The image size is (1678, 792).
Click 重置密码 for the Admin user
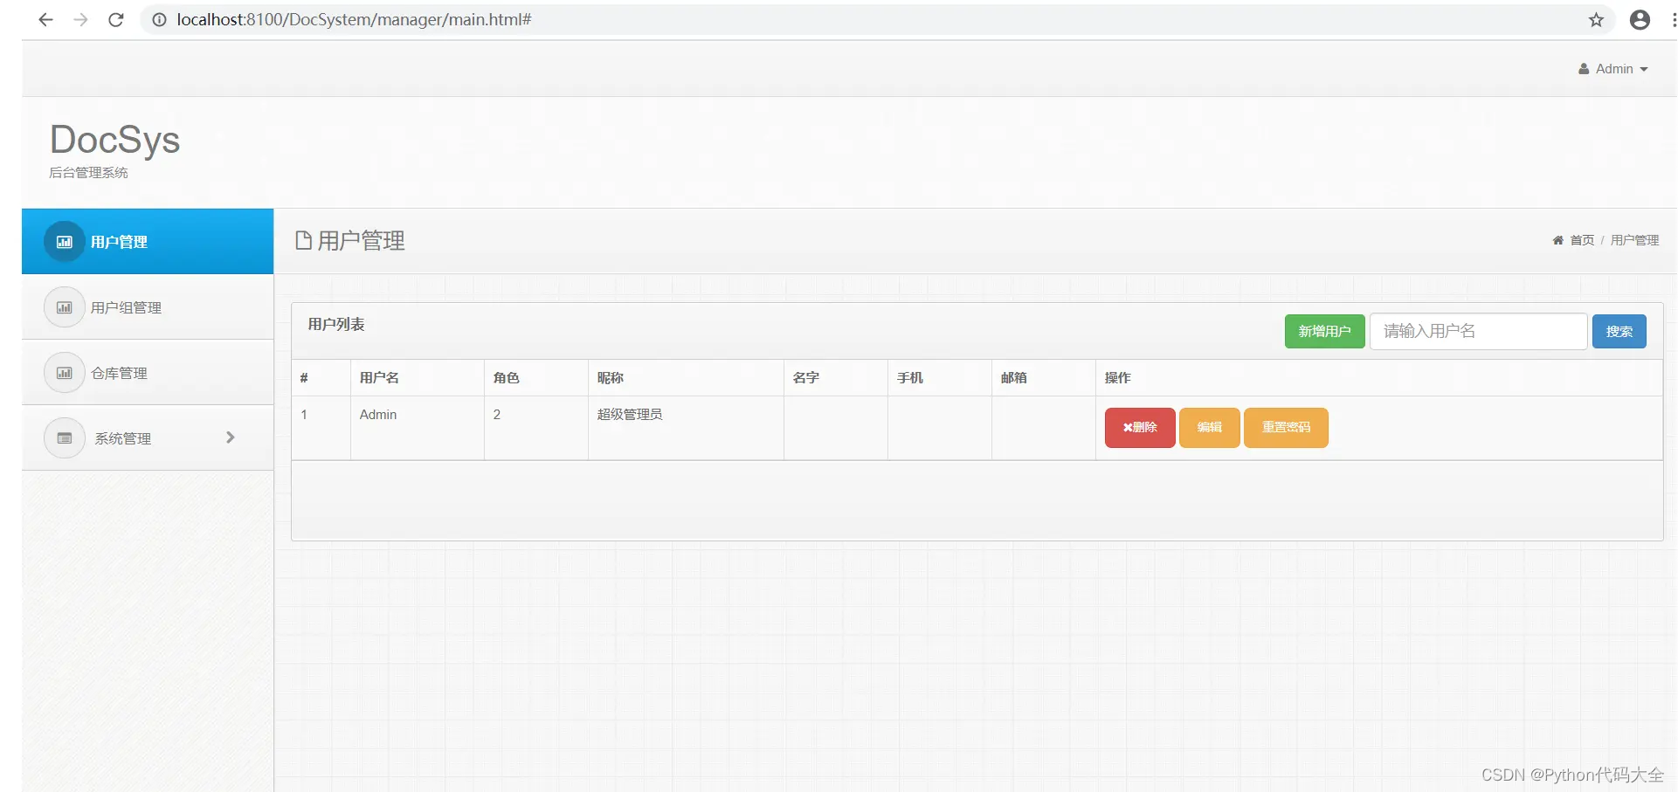[1286, 428]
